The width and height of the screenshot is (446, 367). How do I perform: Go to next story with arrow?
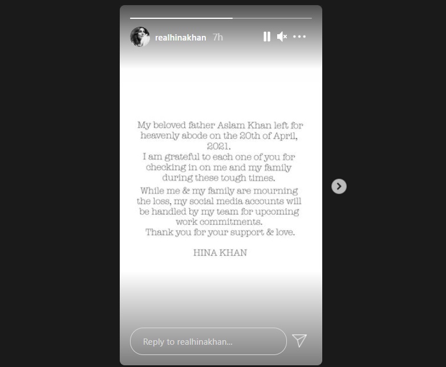coord(339,187)
